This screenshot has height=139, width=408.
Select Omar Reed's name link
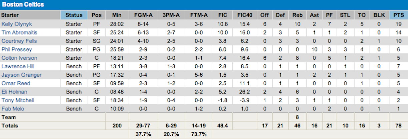tap(16, 83)
